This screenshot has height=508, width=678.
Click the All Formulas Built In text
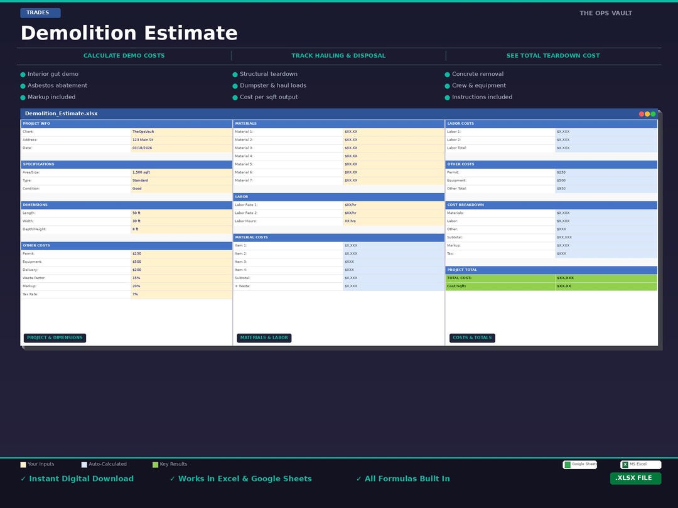click(407, 479)
